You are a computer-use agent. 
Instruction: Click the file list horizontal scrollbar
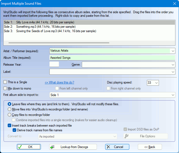coord(59,43)
